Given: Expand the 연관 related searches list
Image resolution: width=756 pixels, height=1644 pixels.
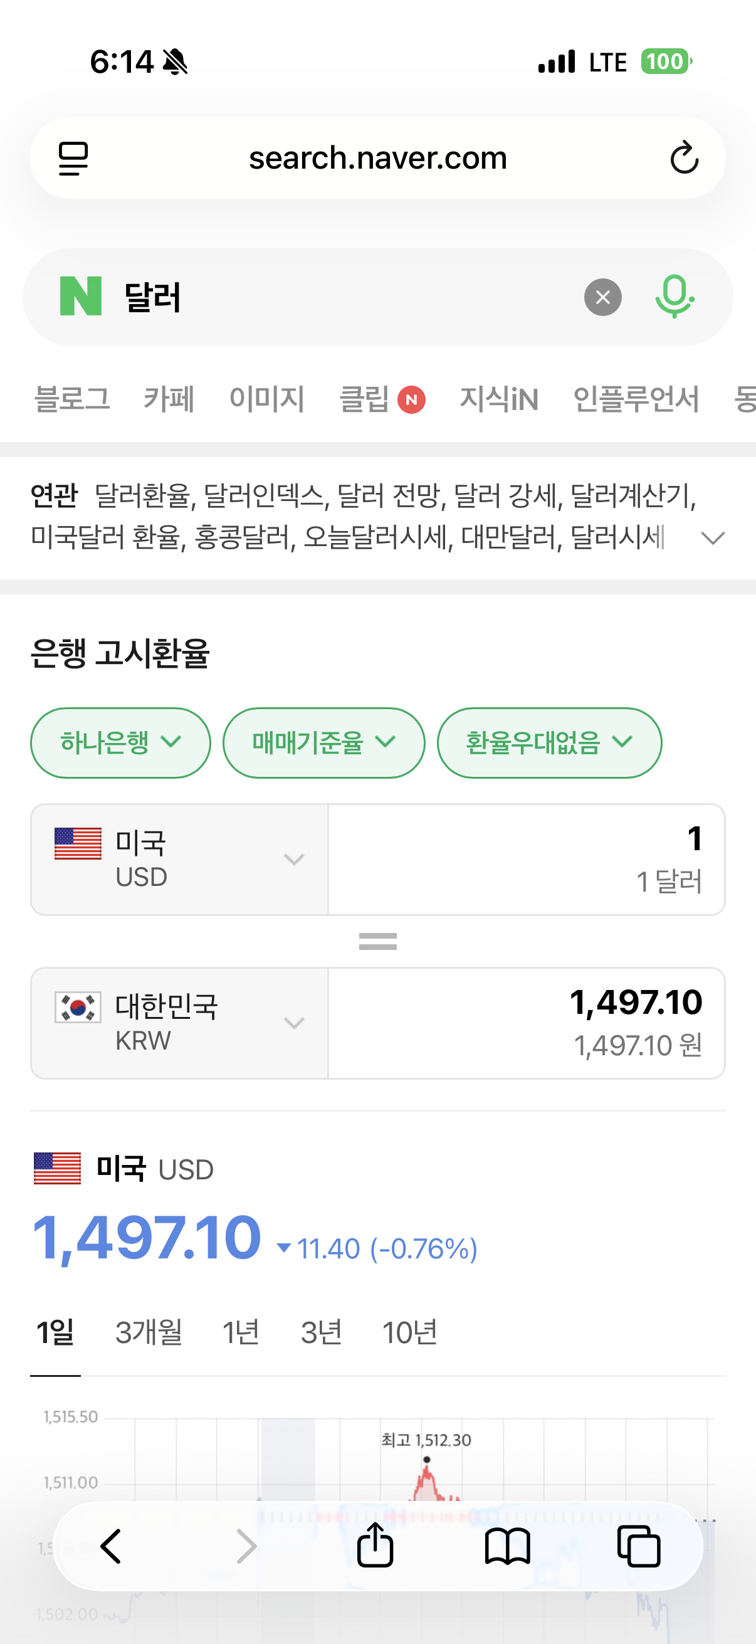Looking at the screenshot, I should click(713, 538).
